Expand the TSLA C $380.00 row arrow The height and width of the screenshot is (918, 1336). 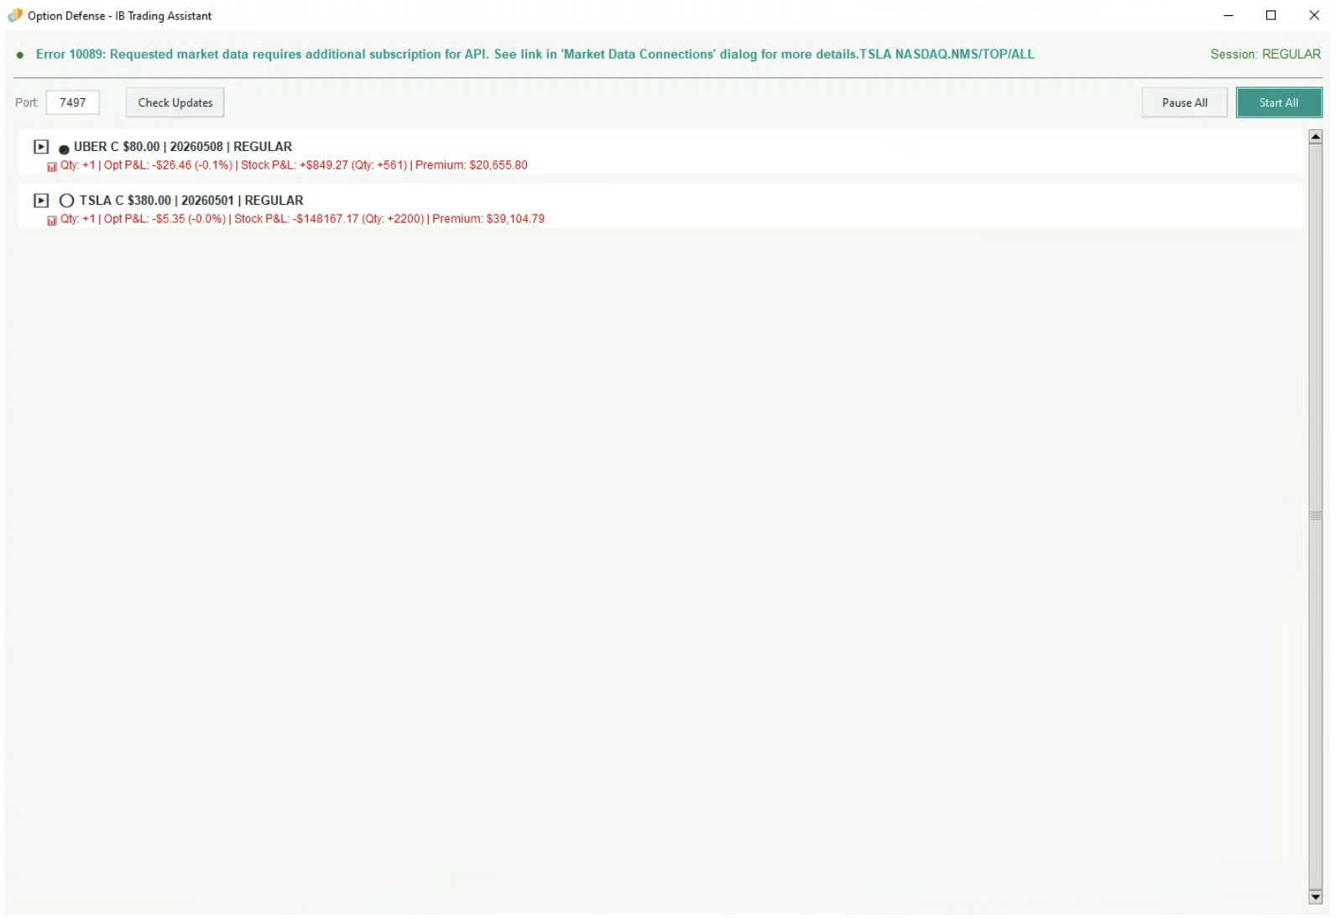(40, 201)
